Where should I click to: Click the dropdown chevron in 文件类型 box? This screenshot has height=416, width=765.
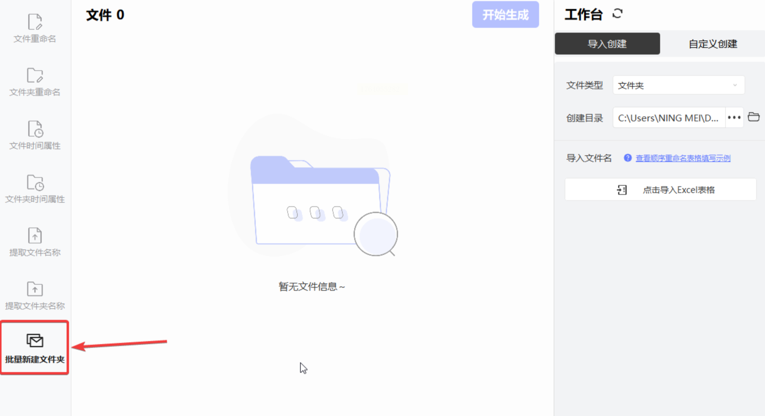pos(735,85)
